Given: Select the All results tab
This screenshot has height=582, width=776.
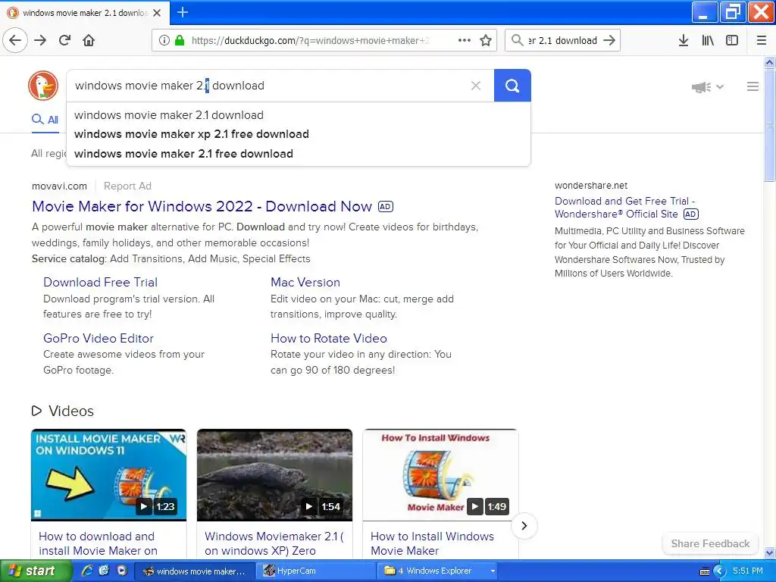Looking at the screenshot, I should coord(45,119).
